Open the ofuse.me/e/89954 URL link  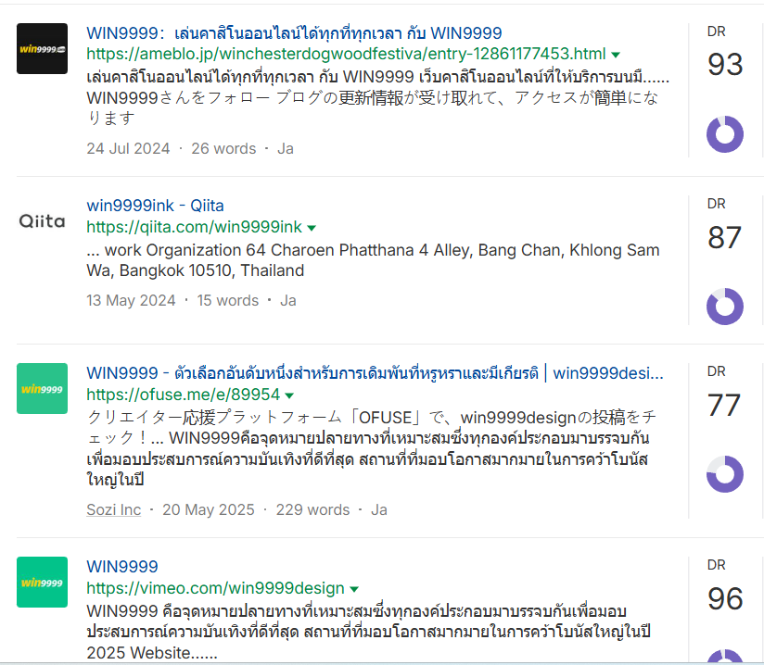click(184, 395)
